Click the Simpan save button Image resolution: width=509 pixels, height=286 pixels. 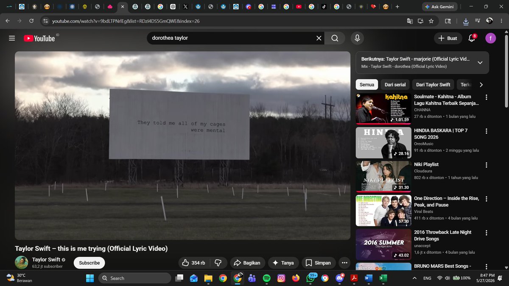click(x=319, y=263)
